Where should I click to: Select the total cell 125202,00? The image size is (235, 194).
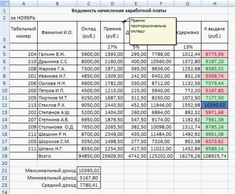point(161,156)
